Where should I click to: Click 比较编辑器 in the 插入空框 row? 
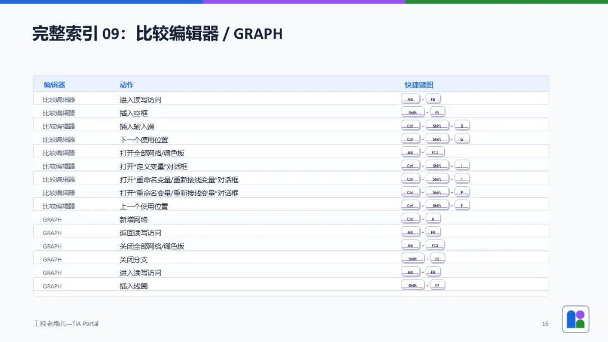59,113
